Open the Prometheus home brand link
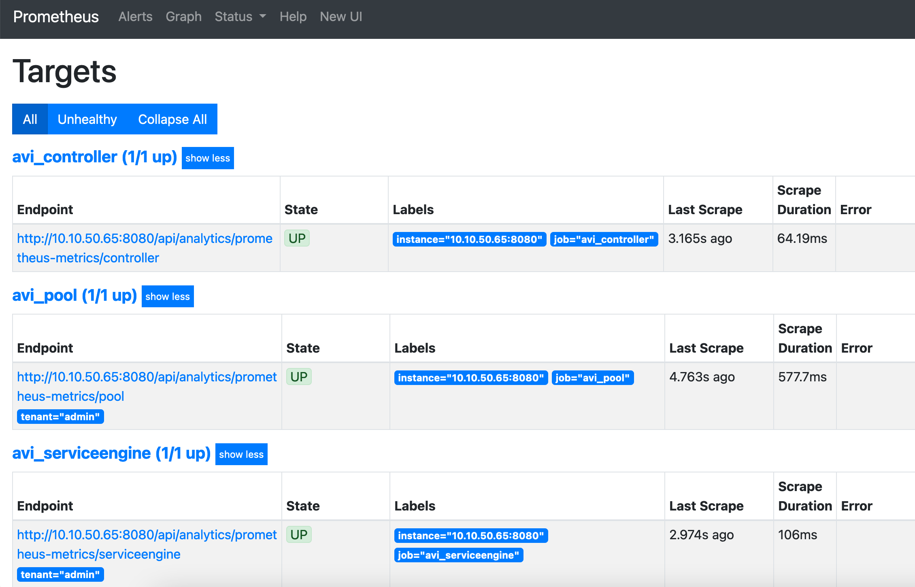915x587 pixels. [x=56, y=17]
